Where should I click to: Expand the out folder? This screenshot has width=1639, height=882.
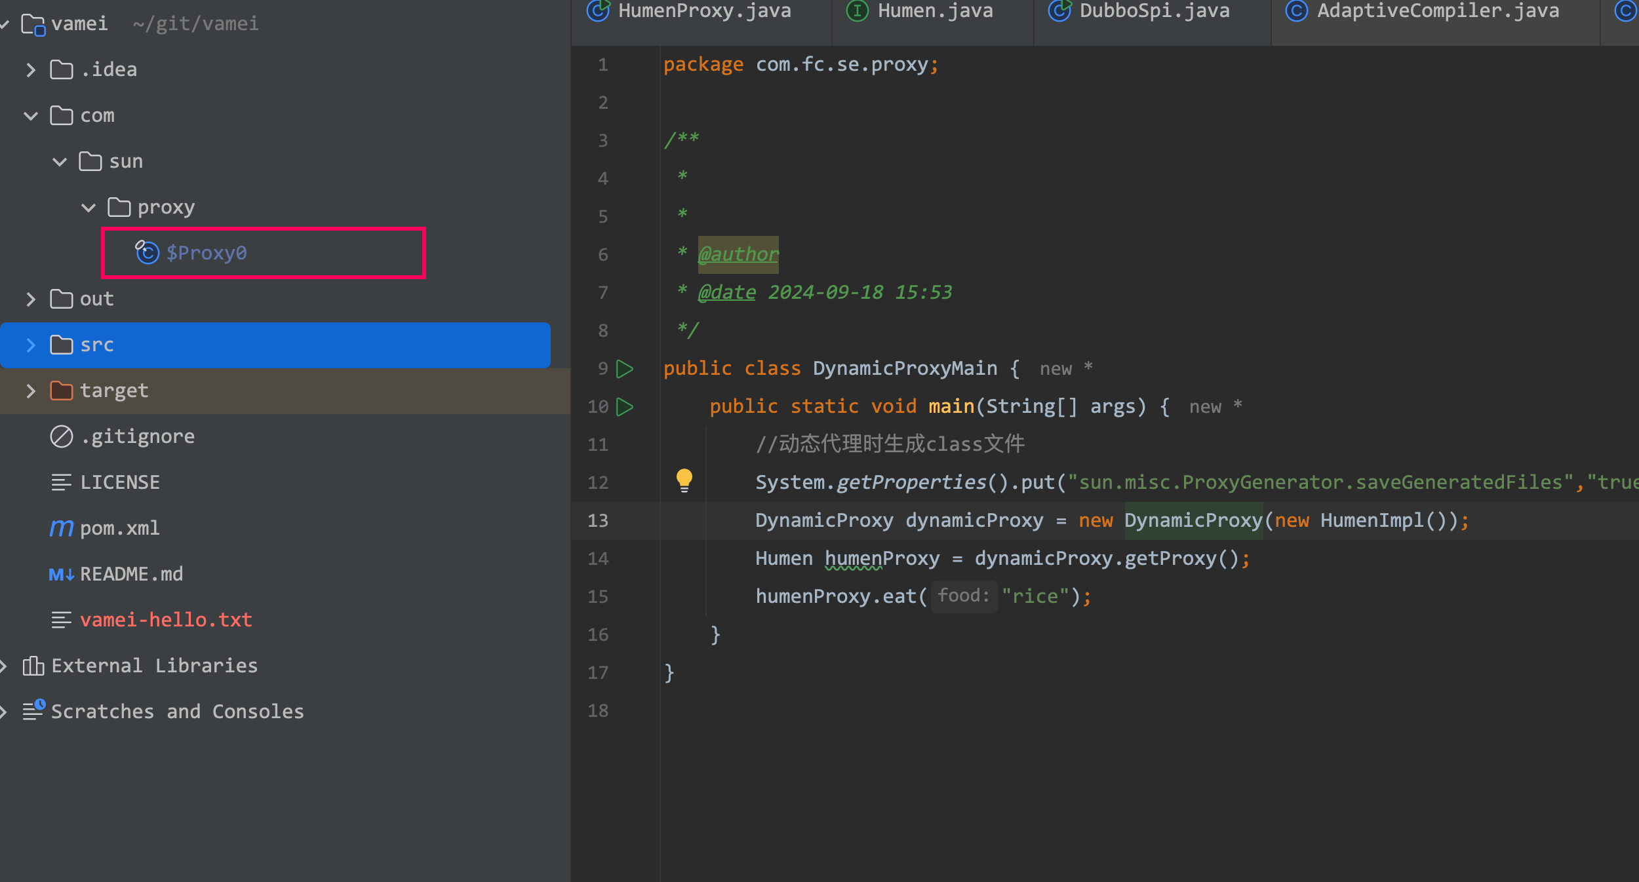coord(31,299)
